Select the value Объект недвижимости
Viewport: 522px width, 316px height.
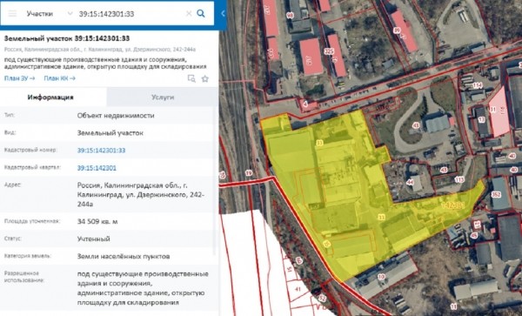tap(116, 116)
